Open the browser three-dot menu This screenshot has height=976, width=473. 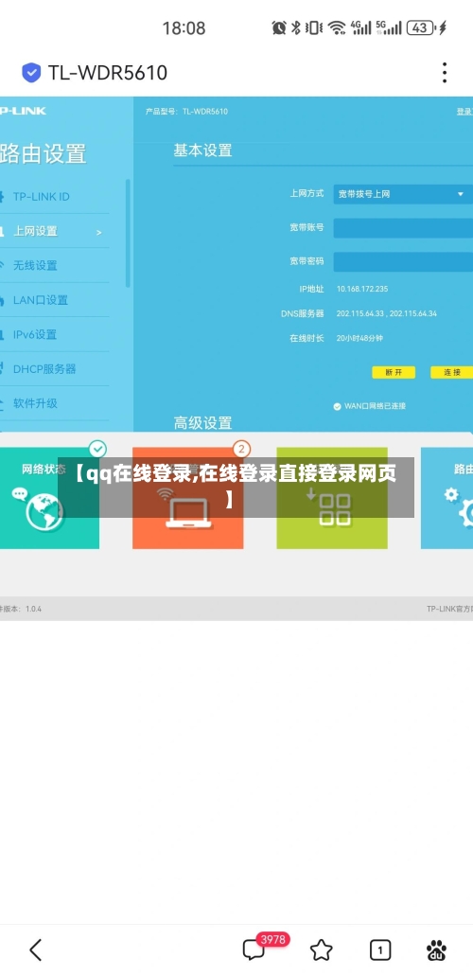click(445, 73)
